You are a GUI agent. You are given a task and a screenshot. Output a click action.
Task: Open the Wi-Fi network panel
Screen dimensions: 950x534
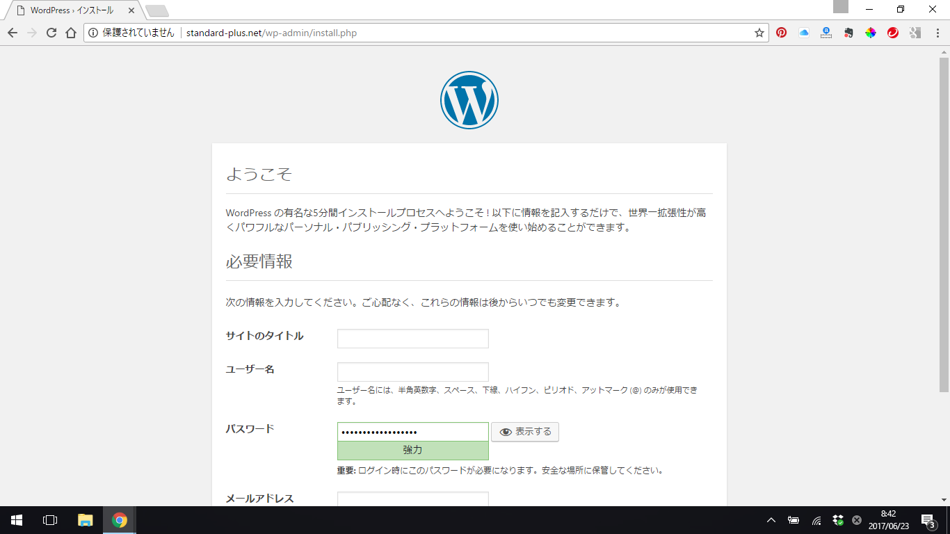tap(816, 520)
